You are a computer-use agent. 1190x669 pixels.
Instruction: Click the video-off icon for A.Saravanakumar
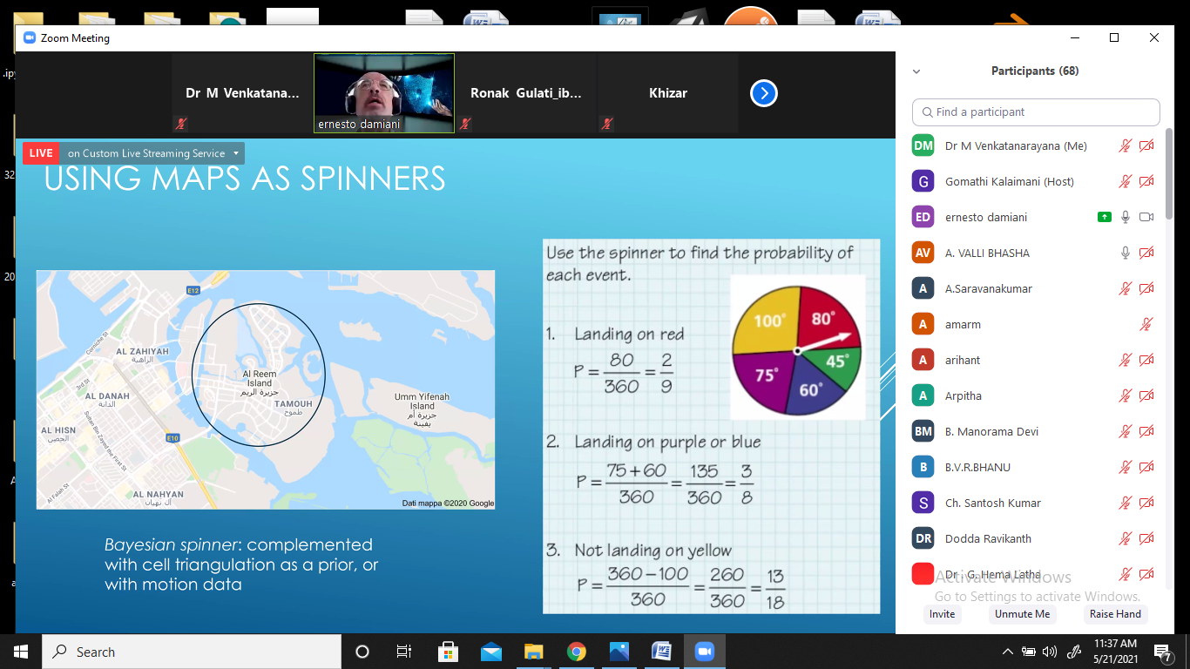click(x=1146, y=289)
